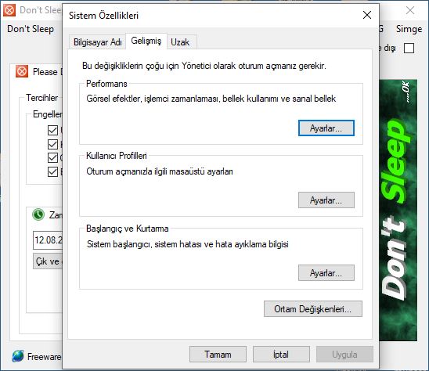Cancel with the İptal button
Image resolution: width=429 pixels, height=371 pixels.
pos(281,355)
